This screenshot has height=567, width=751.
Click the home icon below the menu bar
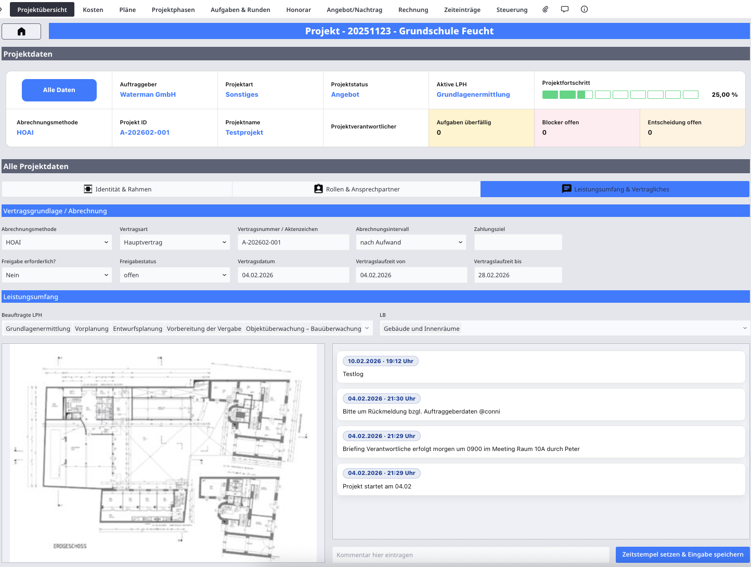click(21, 31)
